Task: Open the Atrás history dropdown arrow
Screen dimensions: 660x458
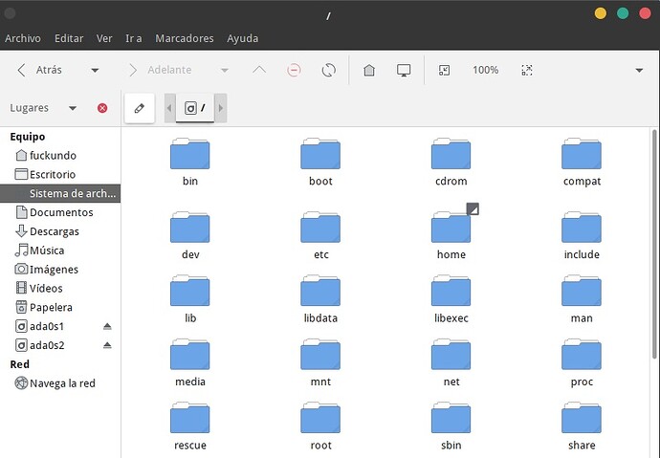Action: click(x=95, y=70)
